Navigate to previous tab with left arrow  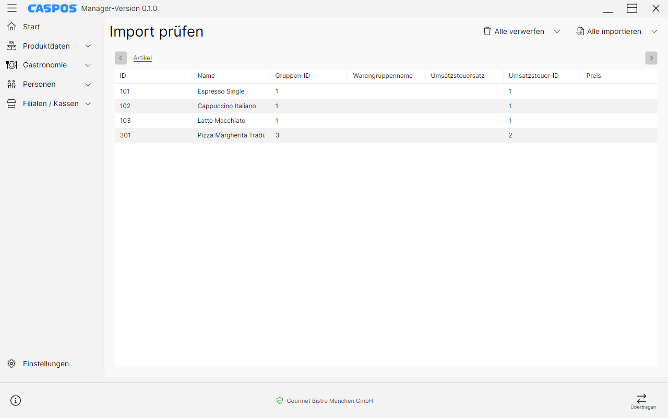(121, 58)
